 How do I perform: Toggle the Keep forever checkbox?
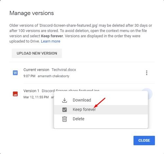[65, 110]
